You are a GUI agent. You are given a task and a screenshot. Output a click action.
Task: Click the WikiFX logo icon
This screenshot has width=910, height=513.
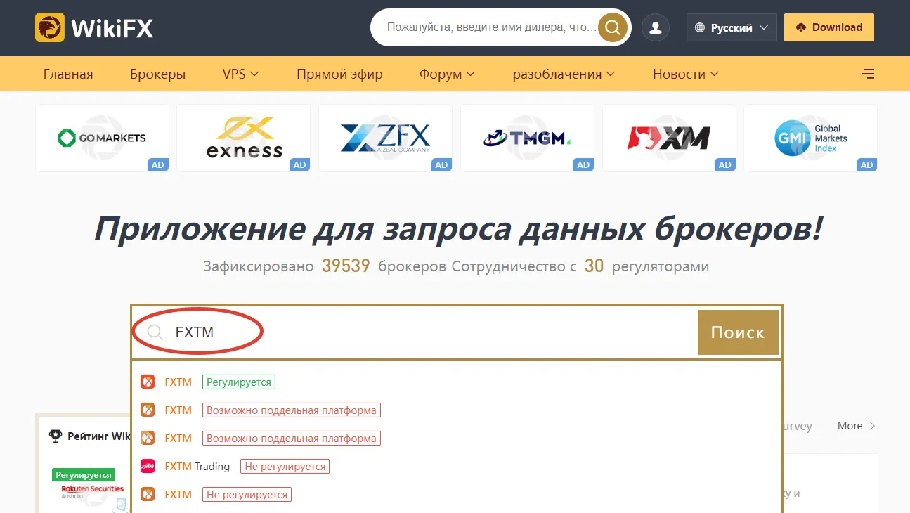click(x=50, y=27)
